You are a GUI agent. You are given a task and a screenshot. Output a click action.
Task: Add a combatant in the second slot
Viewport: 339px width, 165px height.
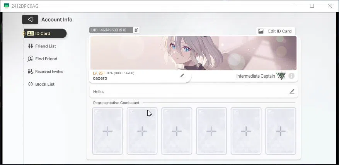click(x=142, y=131)
